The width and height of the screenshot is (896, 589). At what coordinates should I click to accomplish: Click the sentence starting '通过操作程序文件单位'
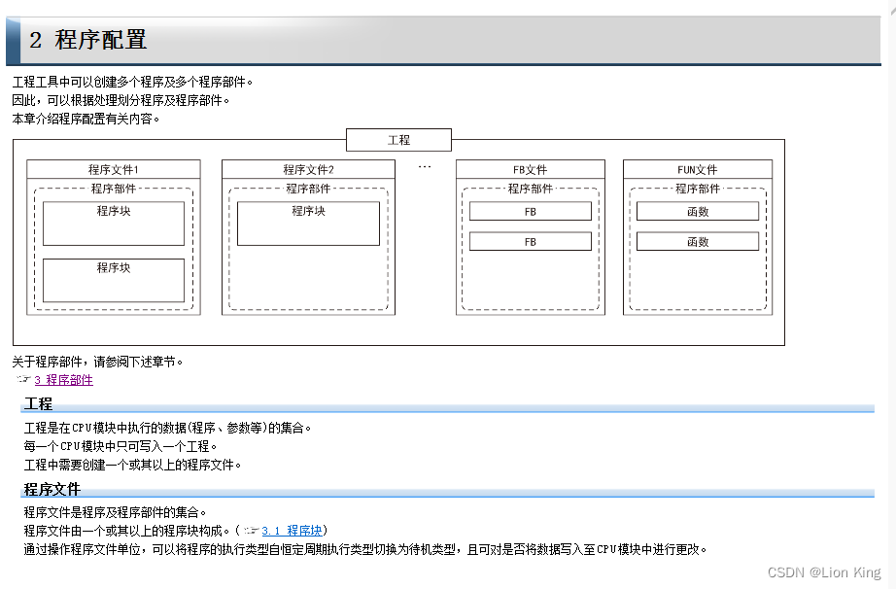point(365,549)
